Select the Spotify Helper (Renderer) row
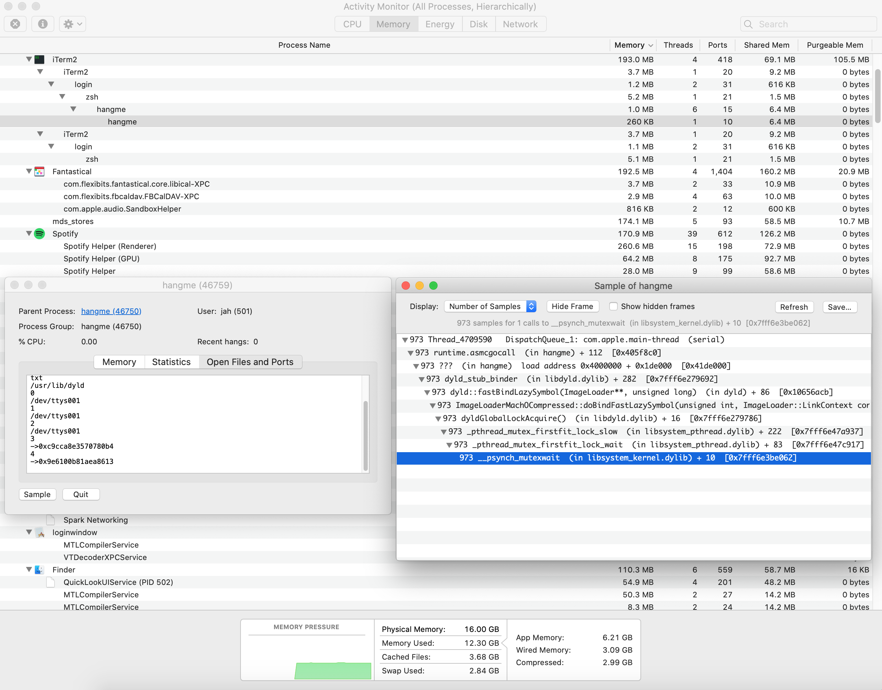Image resolution: width=882 pixels, height=690 pixels. pyautogui.click(x=436, y=246)
